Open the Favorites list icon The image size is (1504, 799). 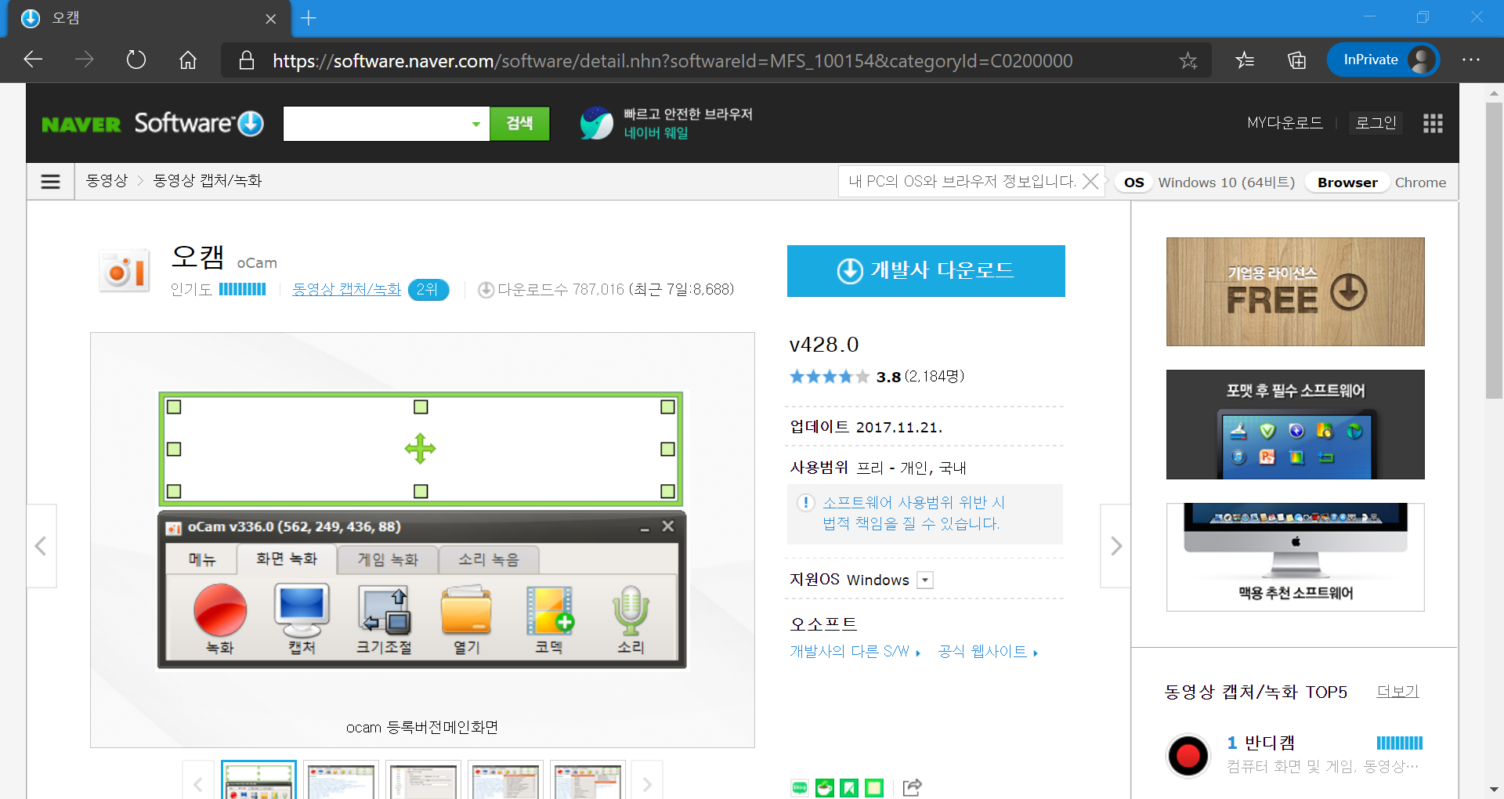(x=1245, y=60)
